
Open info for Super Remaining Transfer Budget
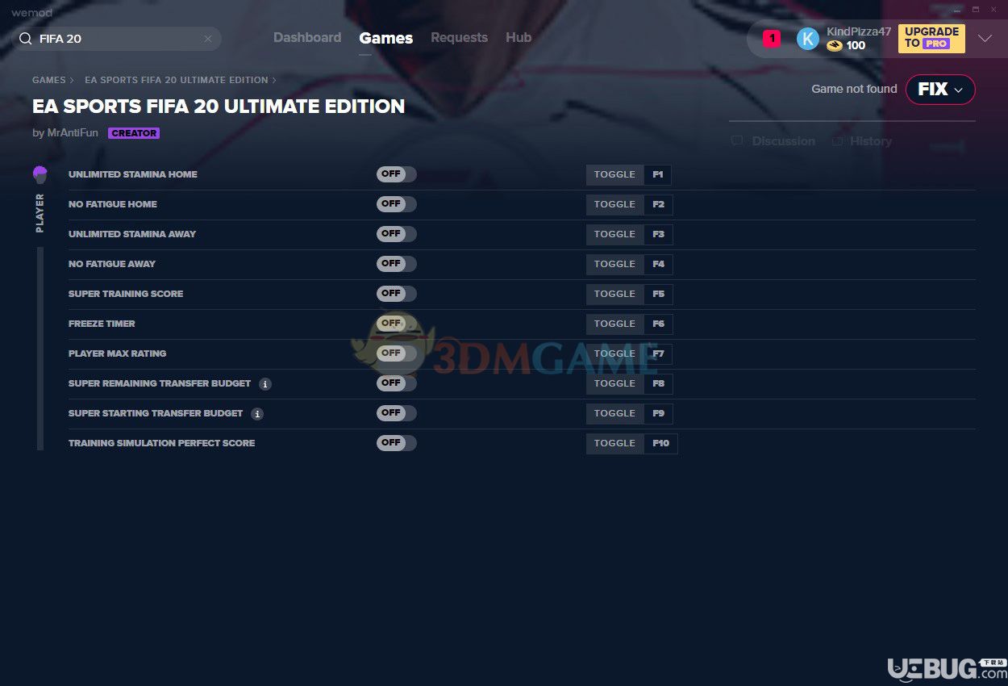point(265,384)
